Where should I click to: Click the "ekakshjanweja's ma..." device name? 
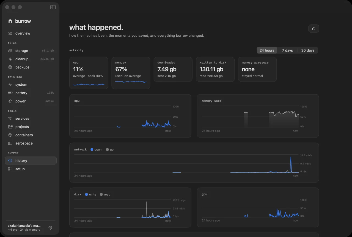tap(24, 226)
